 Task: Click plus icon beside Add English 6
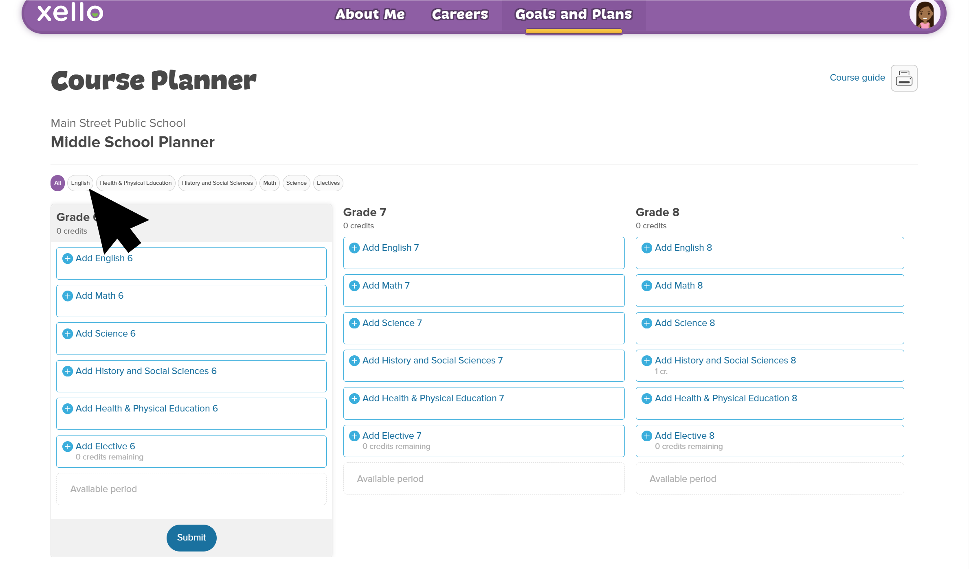click(x=68, y=258)
